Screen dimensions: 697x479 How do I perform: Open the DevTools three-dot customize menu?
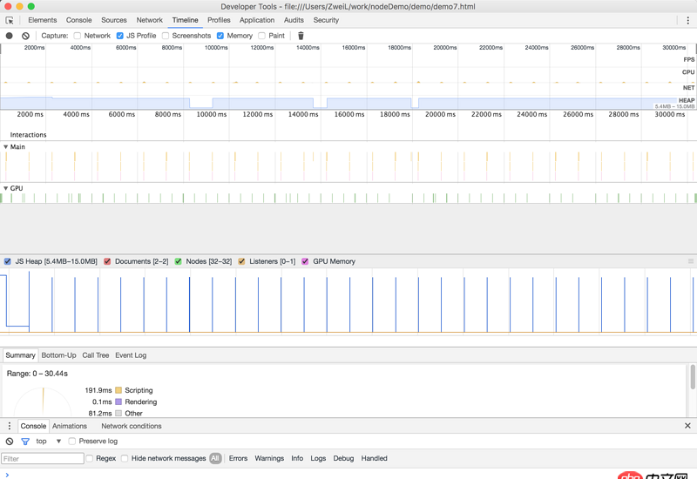pos(687,20)
